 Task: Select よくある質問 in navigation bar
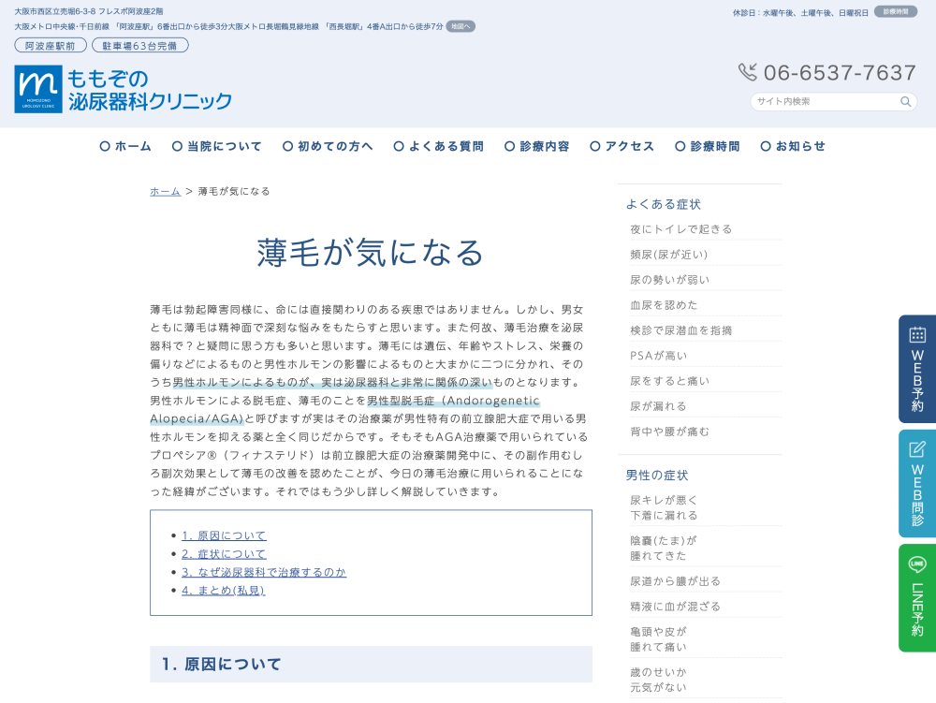(x=439, y=146)
